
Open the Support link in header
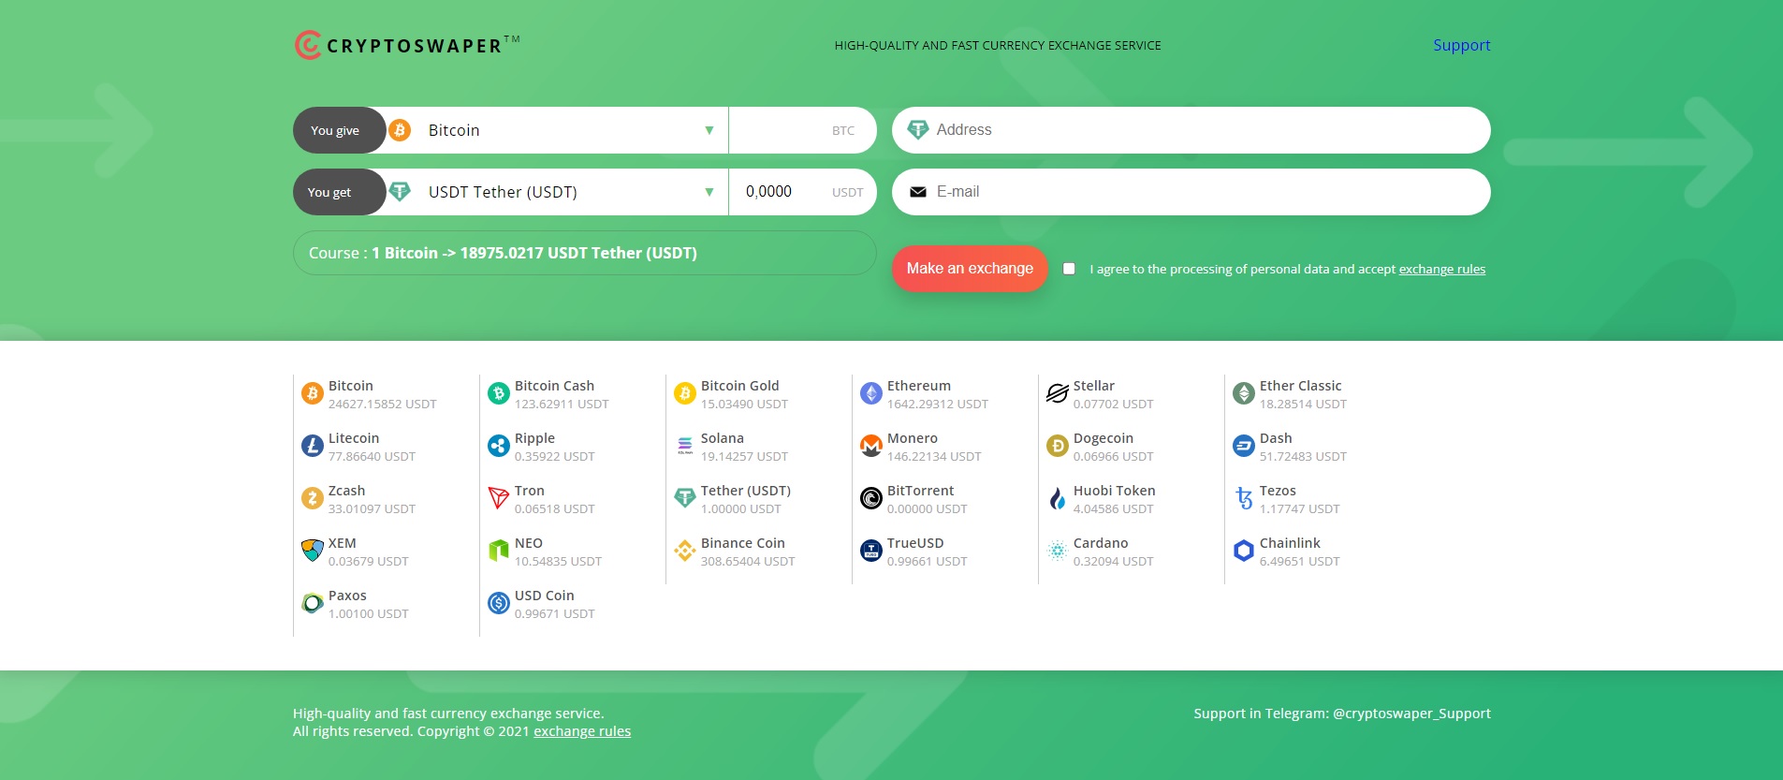1461,45
